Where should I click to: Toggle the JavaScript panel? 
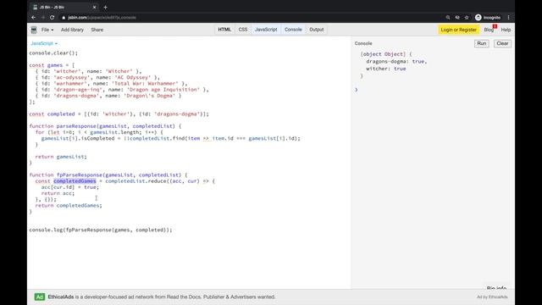coord(266,30)
